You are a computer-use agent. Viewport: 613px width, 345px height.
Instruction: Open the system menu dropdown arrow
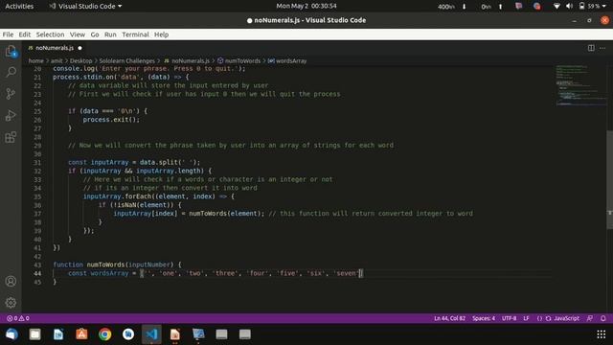coord(604,7)
